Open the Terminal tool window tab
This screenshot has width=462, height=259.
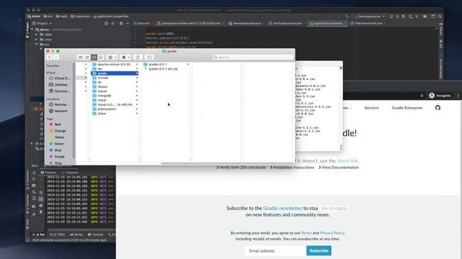(x=95, y=235)
